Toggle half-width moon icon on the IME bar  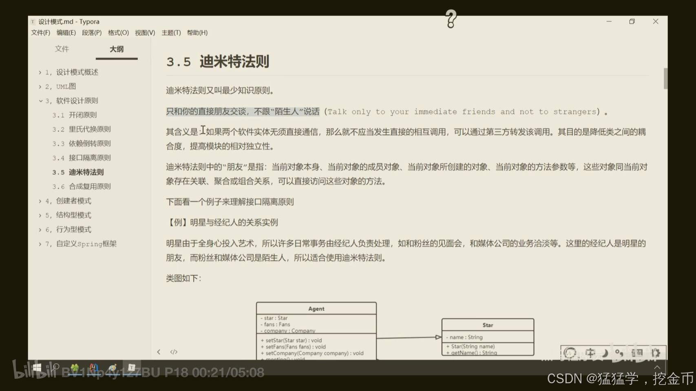pyautogui.click(x=605, y=353)
